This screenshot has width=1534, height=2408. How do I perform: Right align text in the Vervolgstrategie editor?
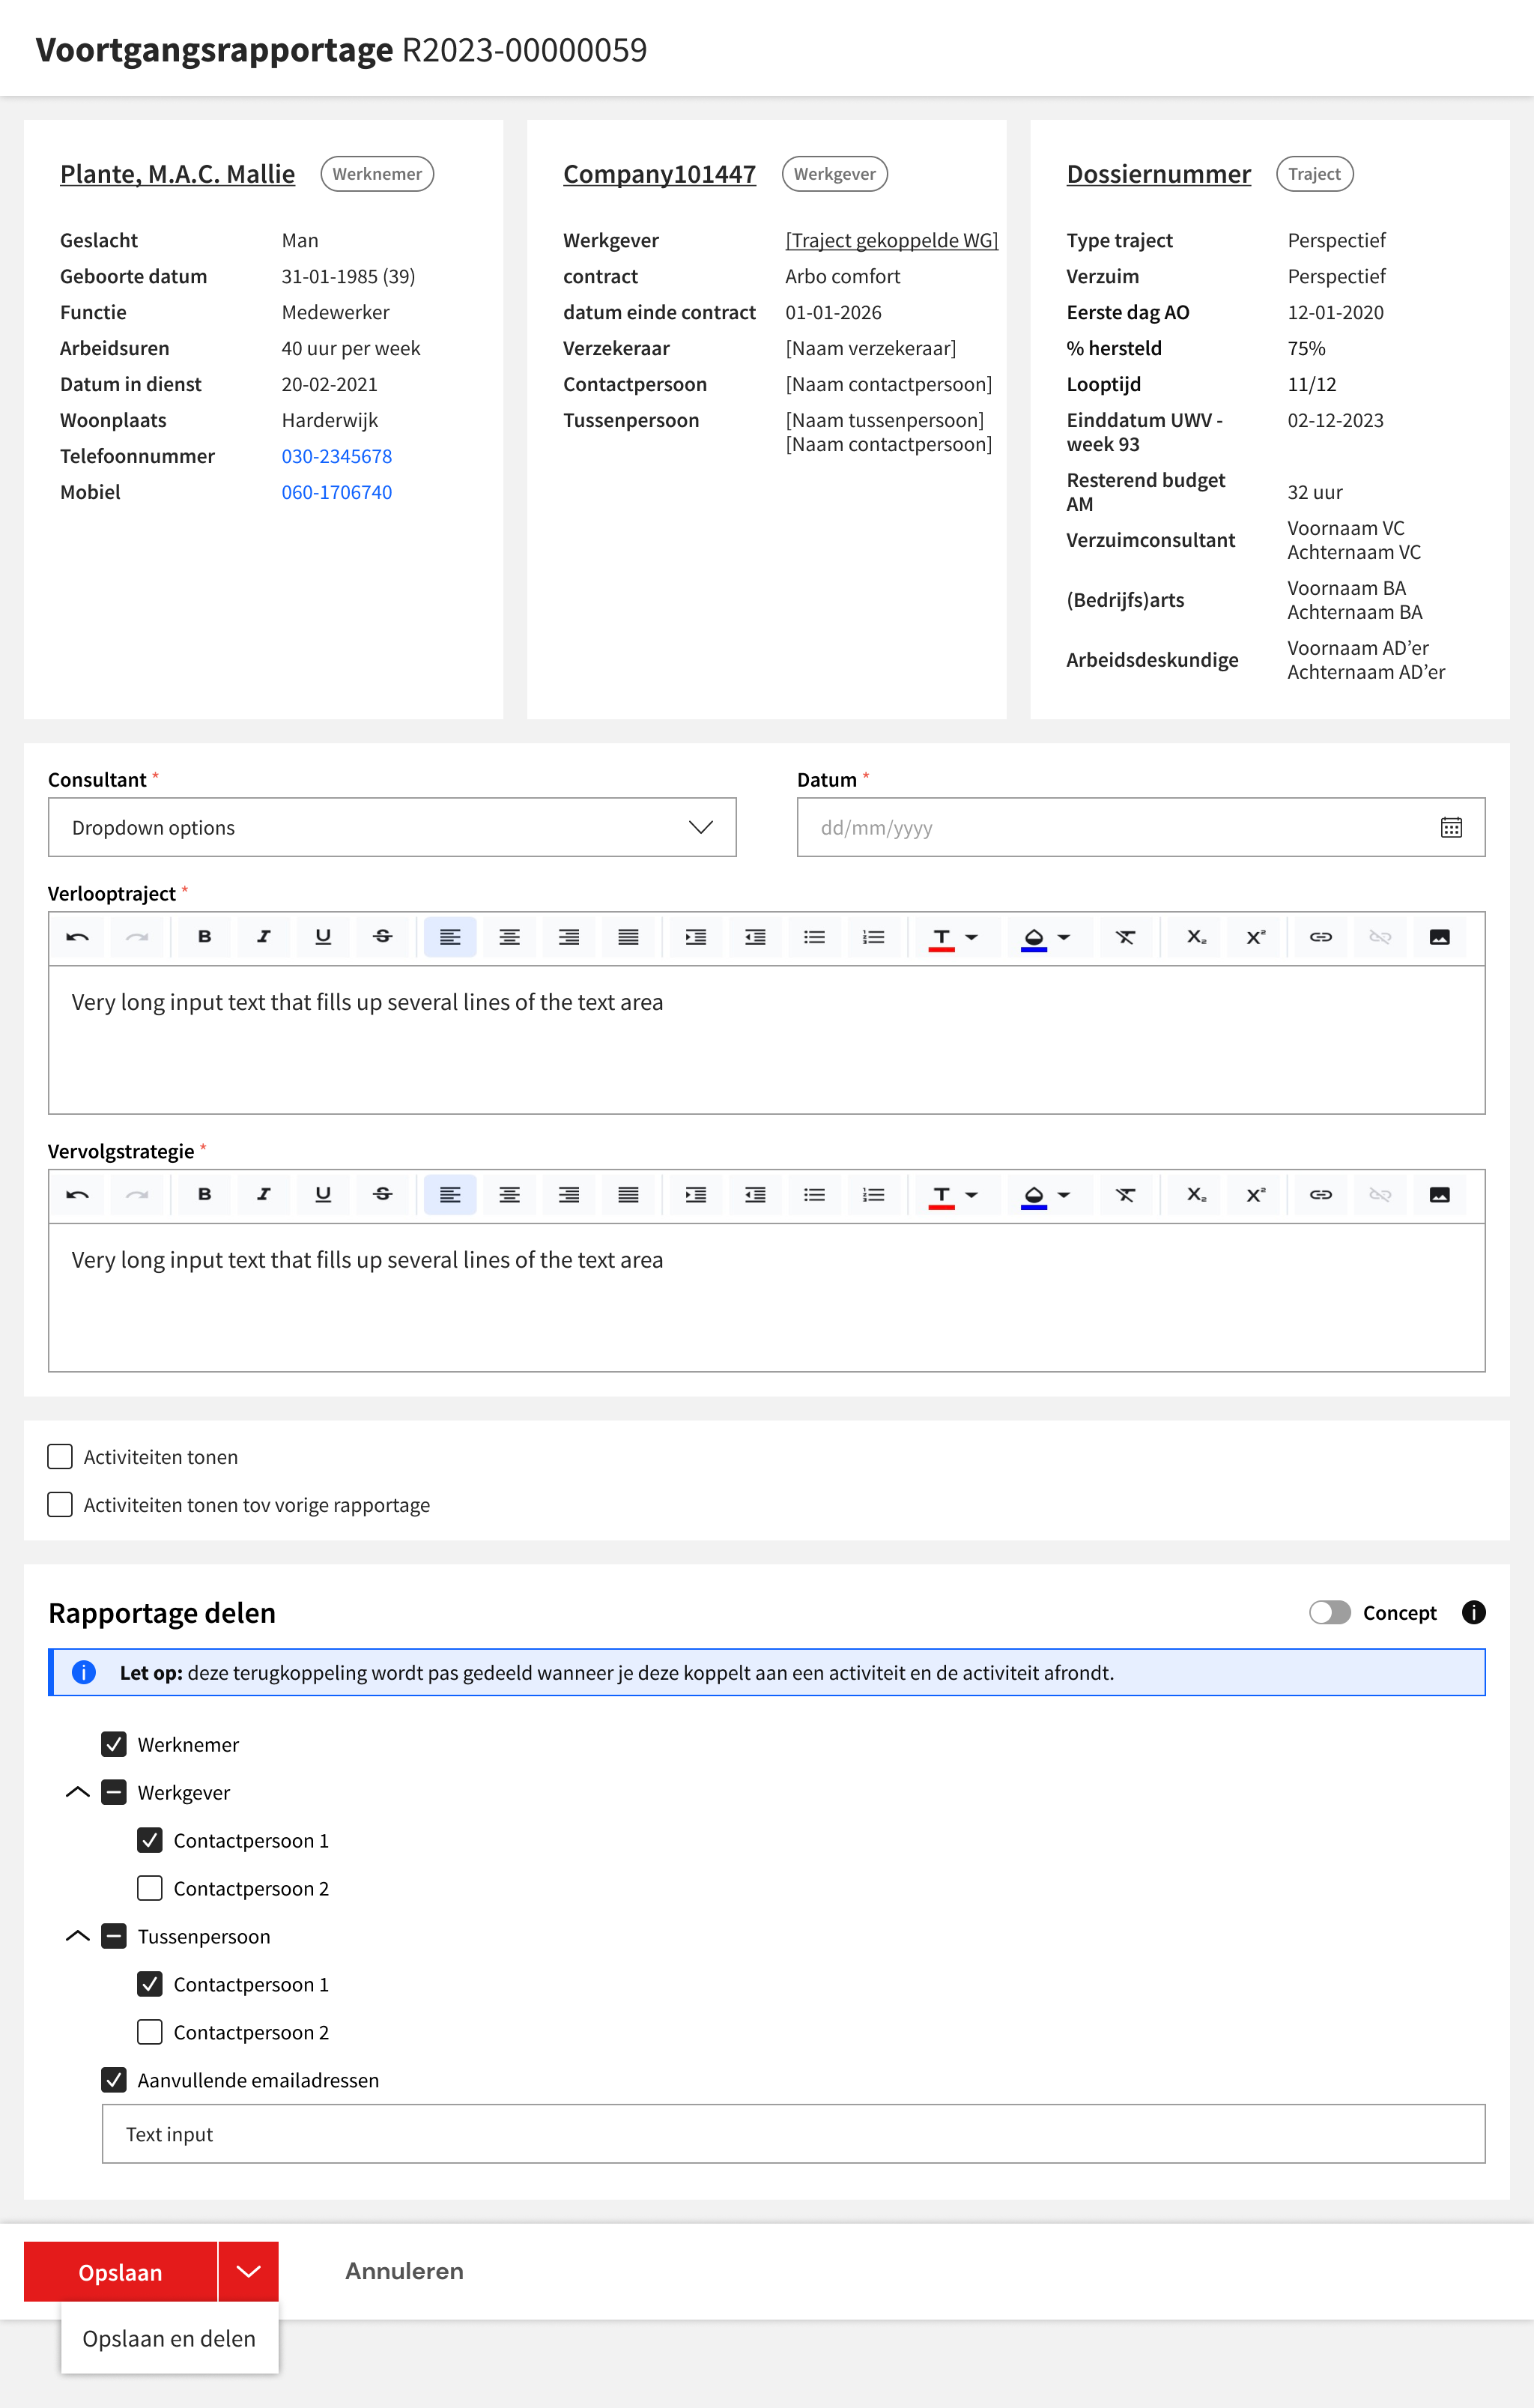[x=569, y=1195]
